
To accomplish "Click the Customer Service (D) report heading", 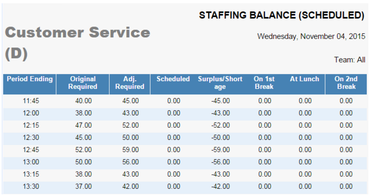I will click(77, 43).
